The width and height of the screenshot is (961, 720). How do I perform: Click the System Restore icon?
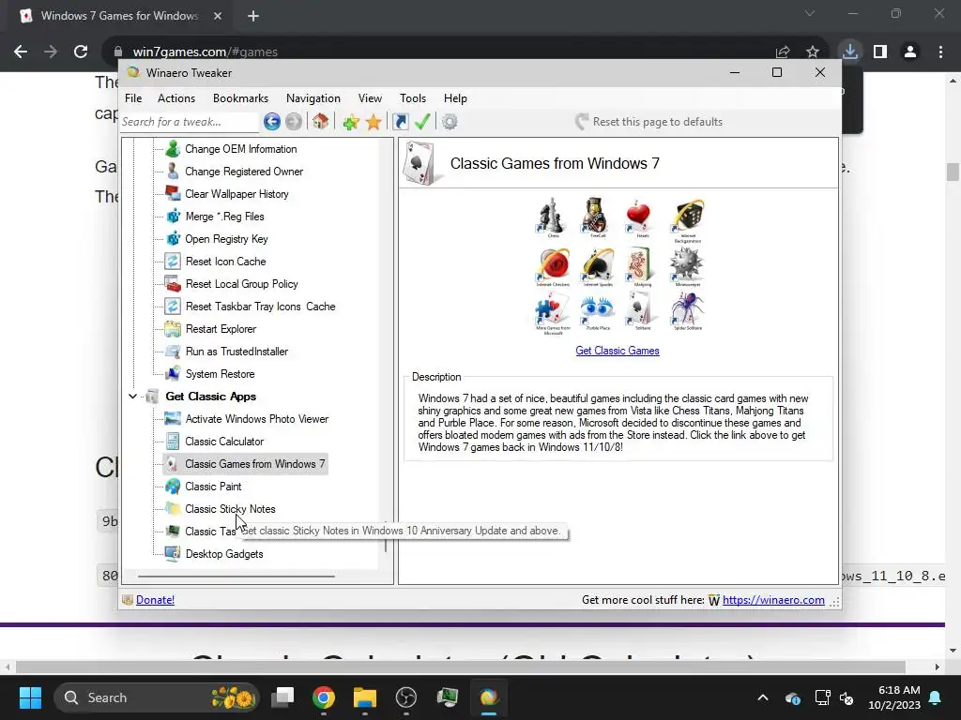173,374
